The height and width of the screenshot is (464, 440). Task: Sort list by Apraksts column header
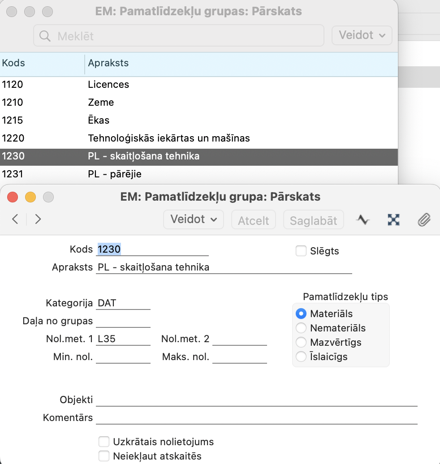108,63
